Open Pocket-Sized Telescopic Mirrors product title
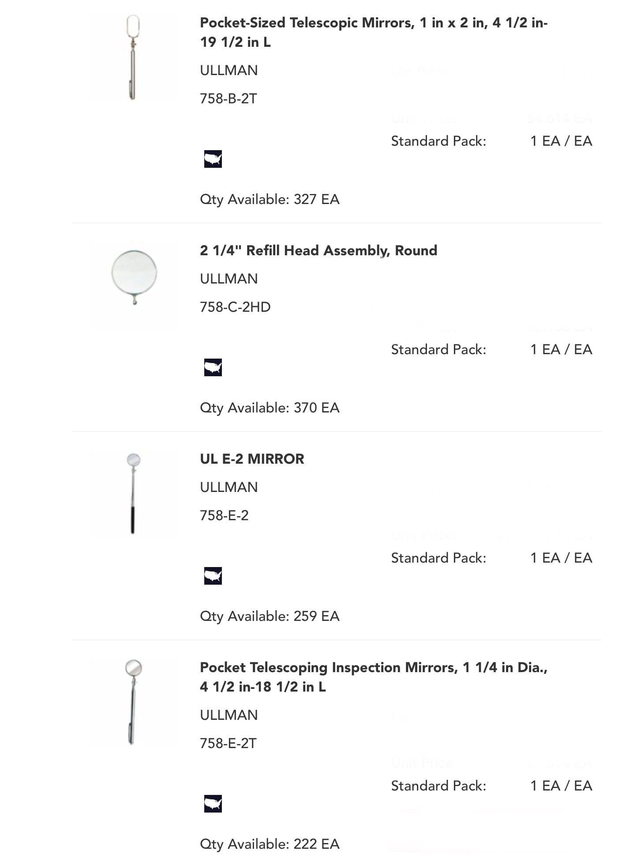The image size is (622, 866). click(x=374, y=32)
